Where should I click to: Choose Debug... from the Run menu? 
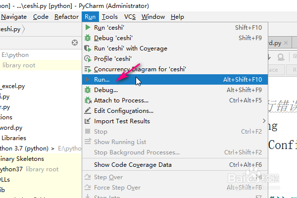point(106,90)
